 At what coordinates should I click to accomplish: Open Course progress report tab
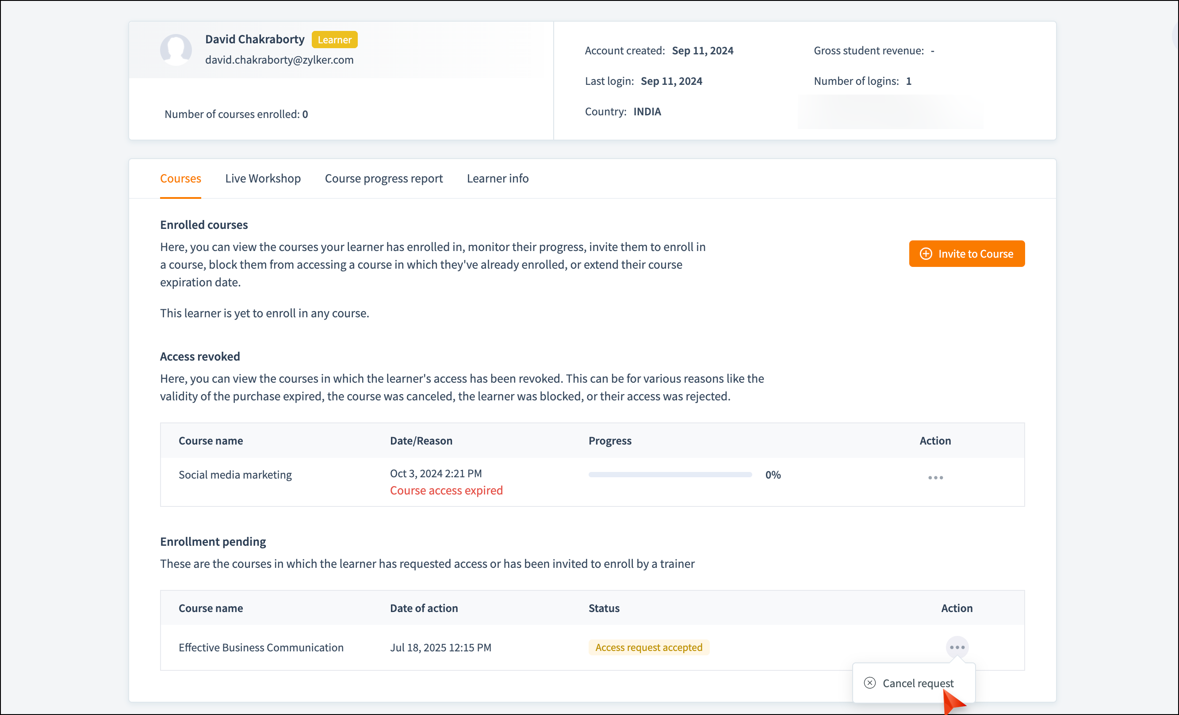coord(383,179)
